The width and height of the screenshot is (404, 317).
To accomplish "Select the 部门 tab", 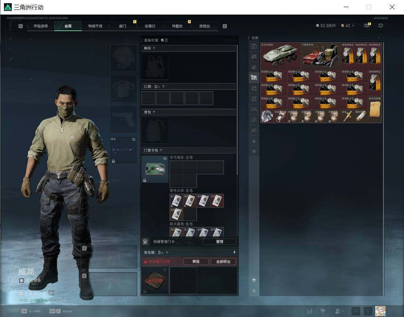I will 123,26.
